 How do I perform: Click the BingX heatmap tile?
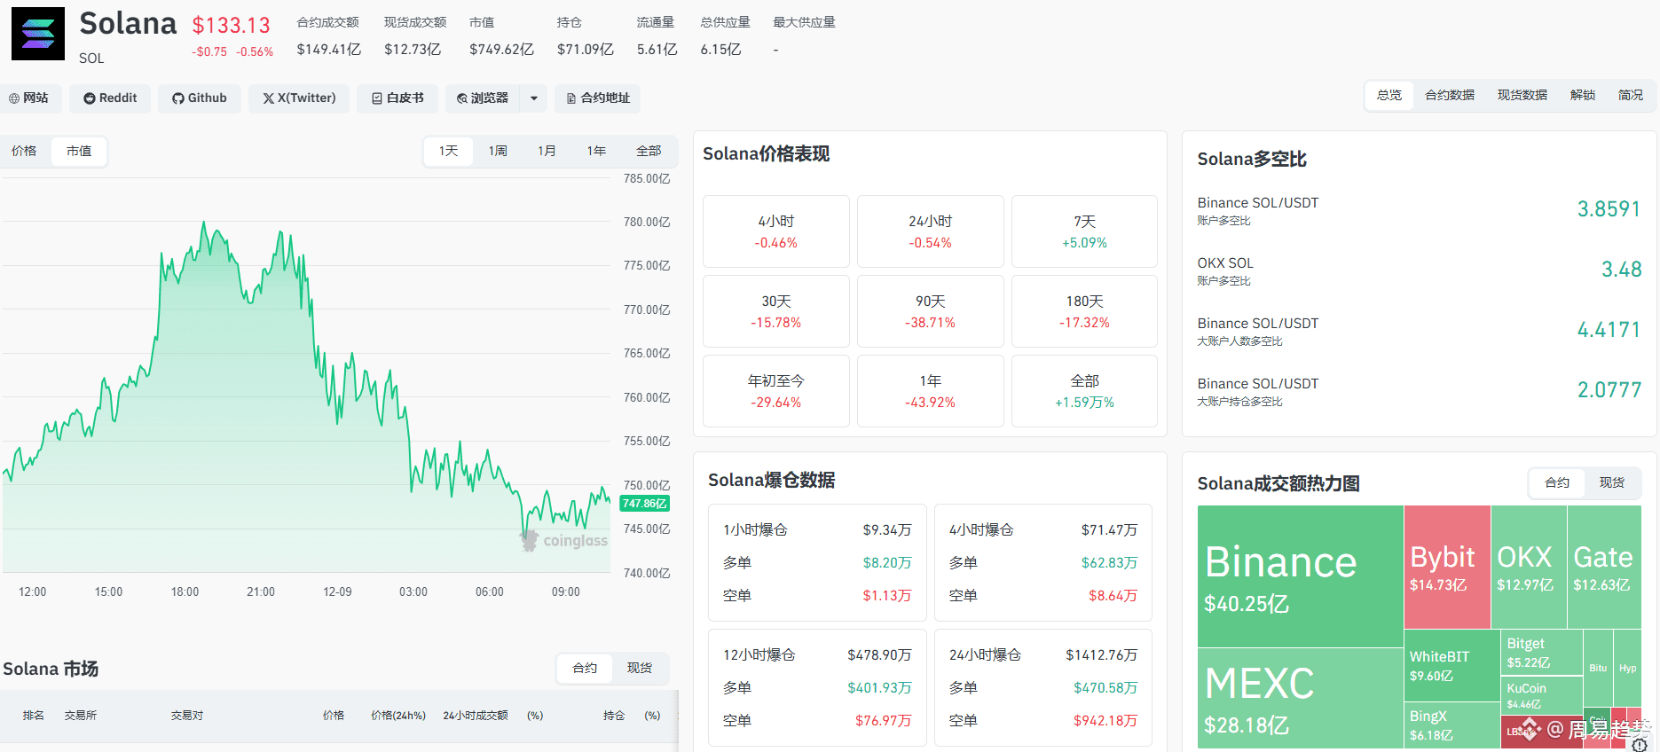[1452, 725]
